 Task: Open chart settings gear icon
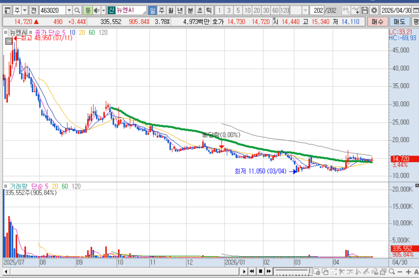coord(374,10)
